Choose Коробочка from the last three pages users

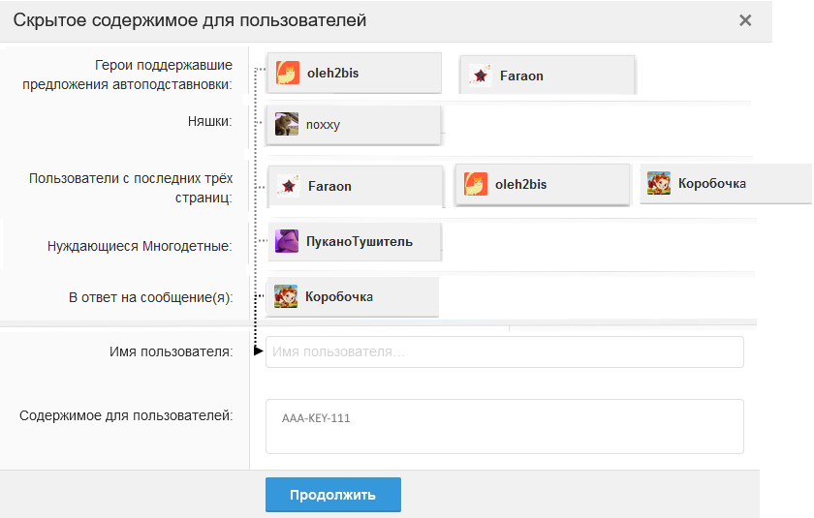(x=726, y=184)
